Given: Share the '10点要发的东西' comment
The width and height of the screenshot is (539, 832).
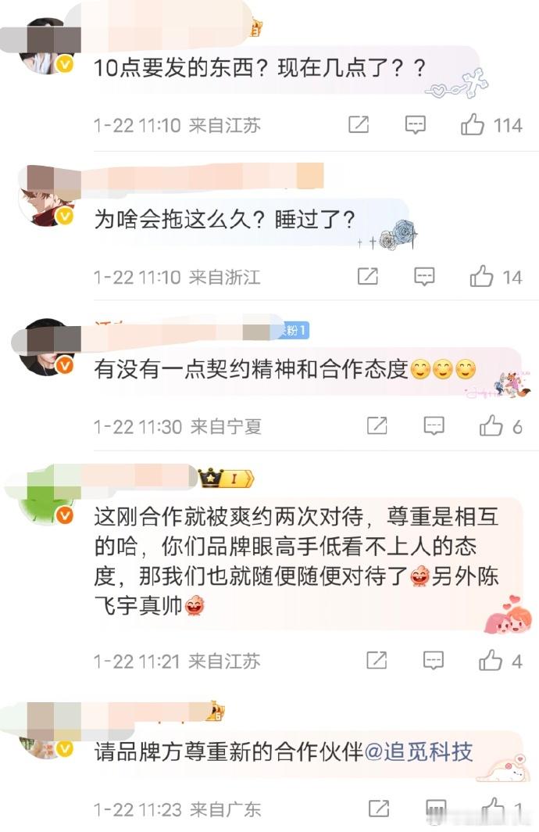Looking at the screenshot, I should [x=359, y=124].
